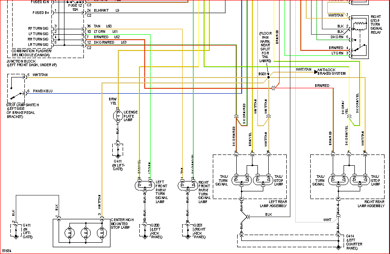Image resolution: width=390 pixels, height=254 pixels.
Task: Click the 'DKGRN 5' relay pin label
Action: pos(340,37)
